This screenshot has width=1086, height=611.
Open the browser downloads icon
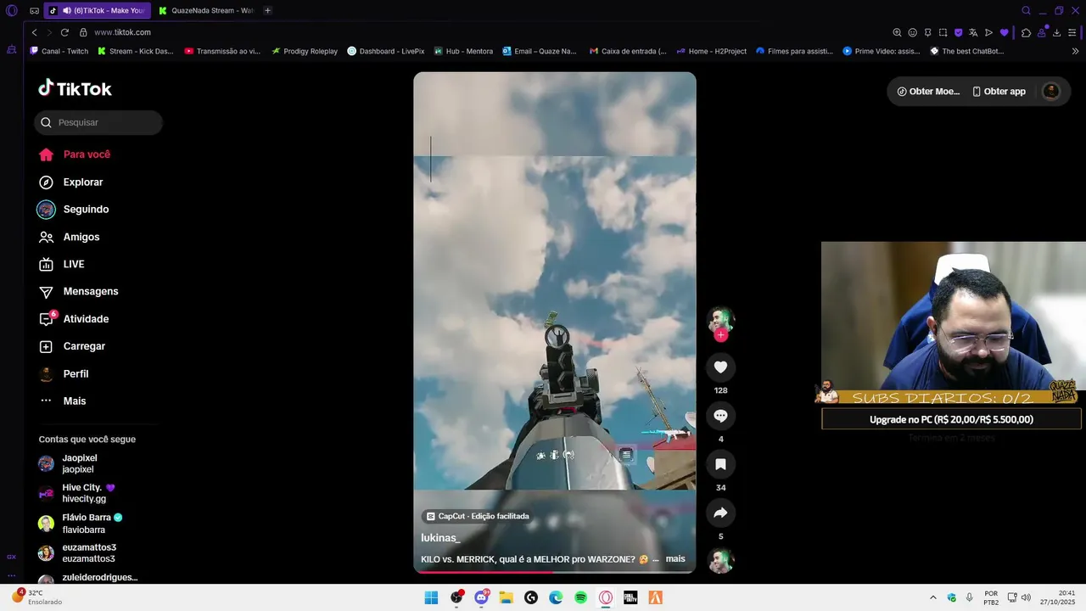pyautogui.click(x=1056, y=32)
